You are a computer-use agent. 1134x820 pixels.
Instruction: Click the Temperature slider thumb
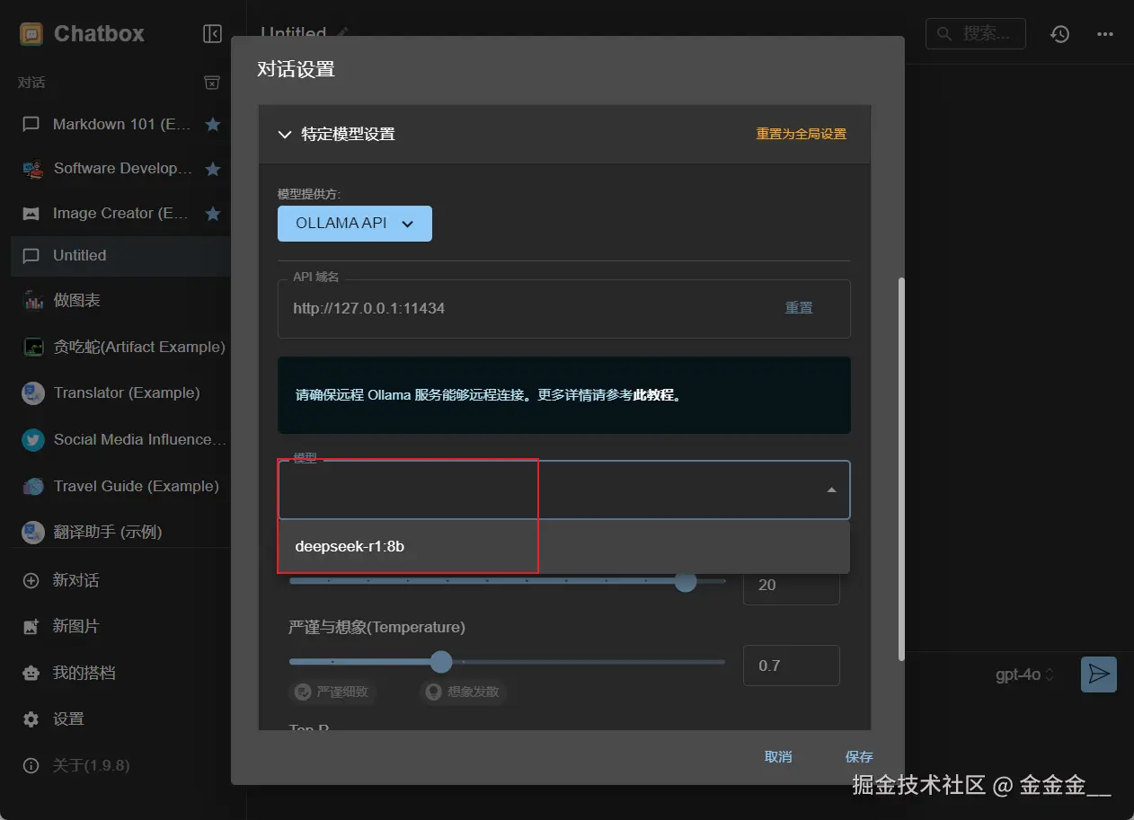441,662
